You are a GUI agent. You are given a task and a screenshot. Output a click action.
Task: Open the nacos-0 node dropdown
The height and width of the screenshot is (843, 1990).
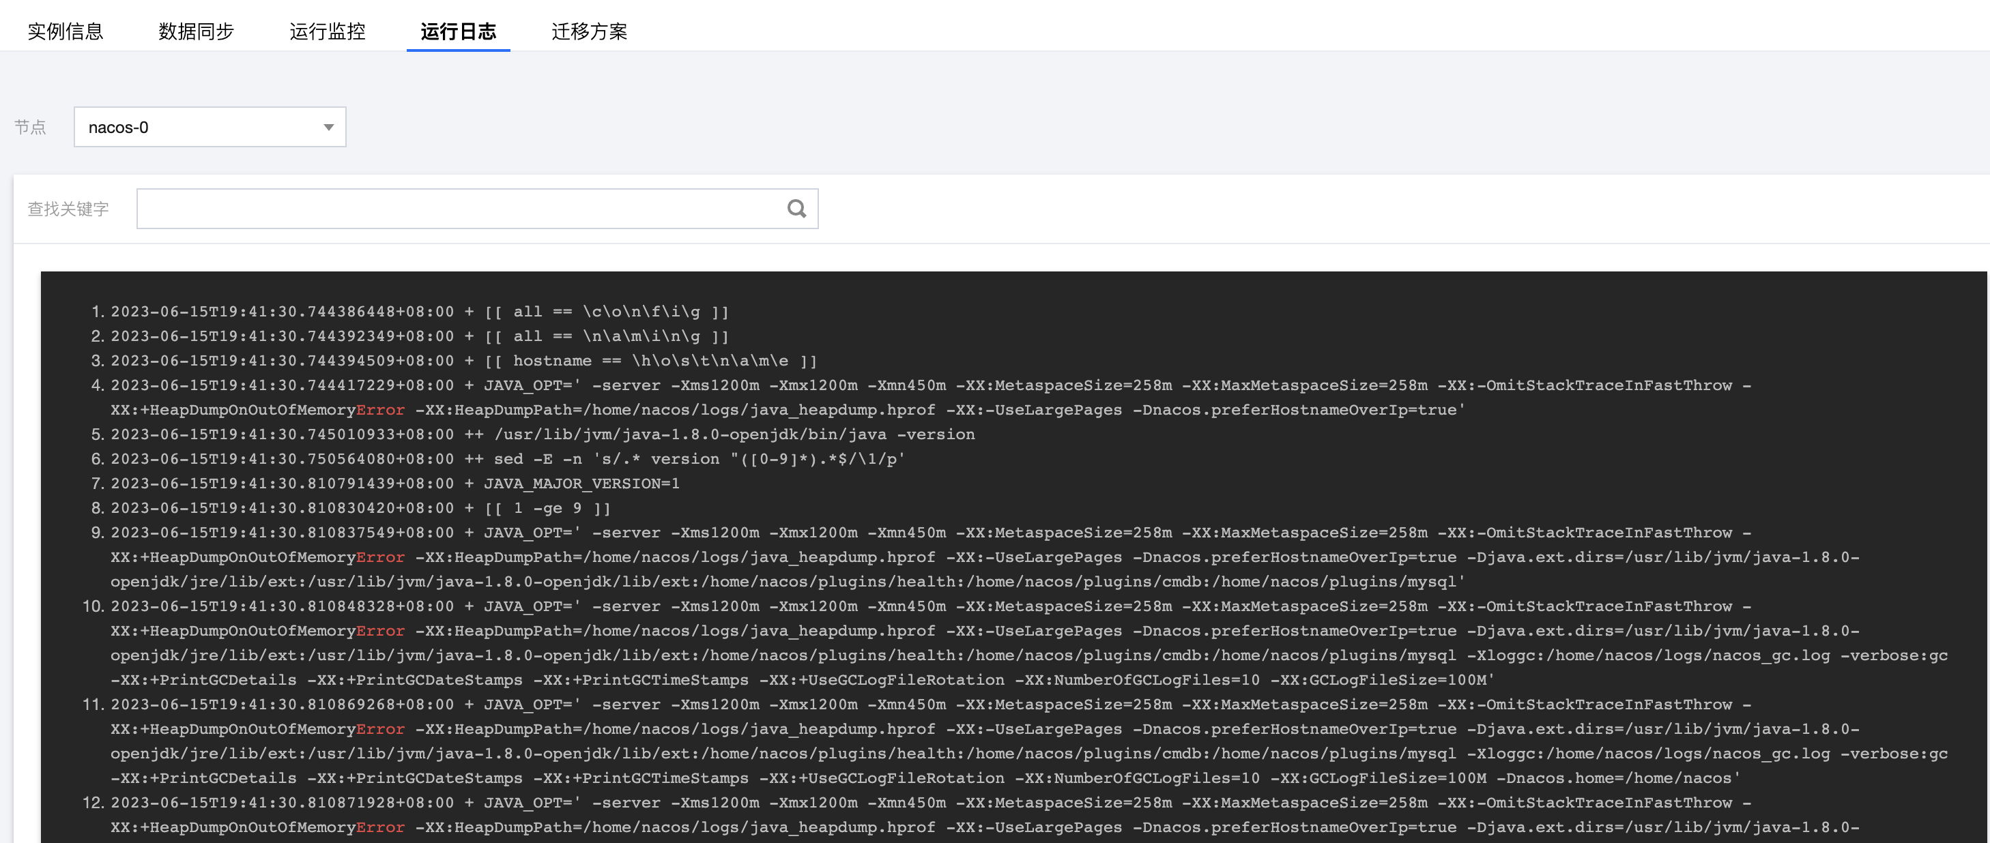pyautogui.click(x=210, y=128)
